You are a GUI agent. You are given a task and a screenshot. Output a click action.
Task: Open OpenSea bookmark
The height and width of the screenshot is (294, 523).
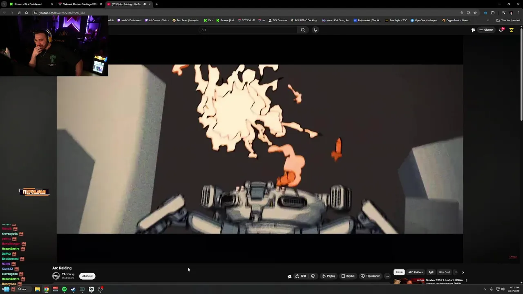[x=425, y=20]
